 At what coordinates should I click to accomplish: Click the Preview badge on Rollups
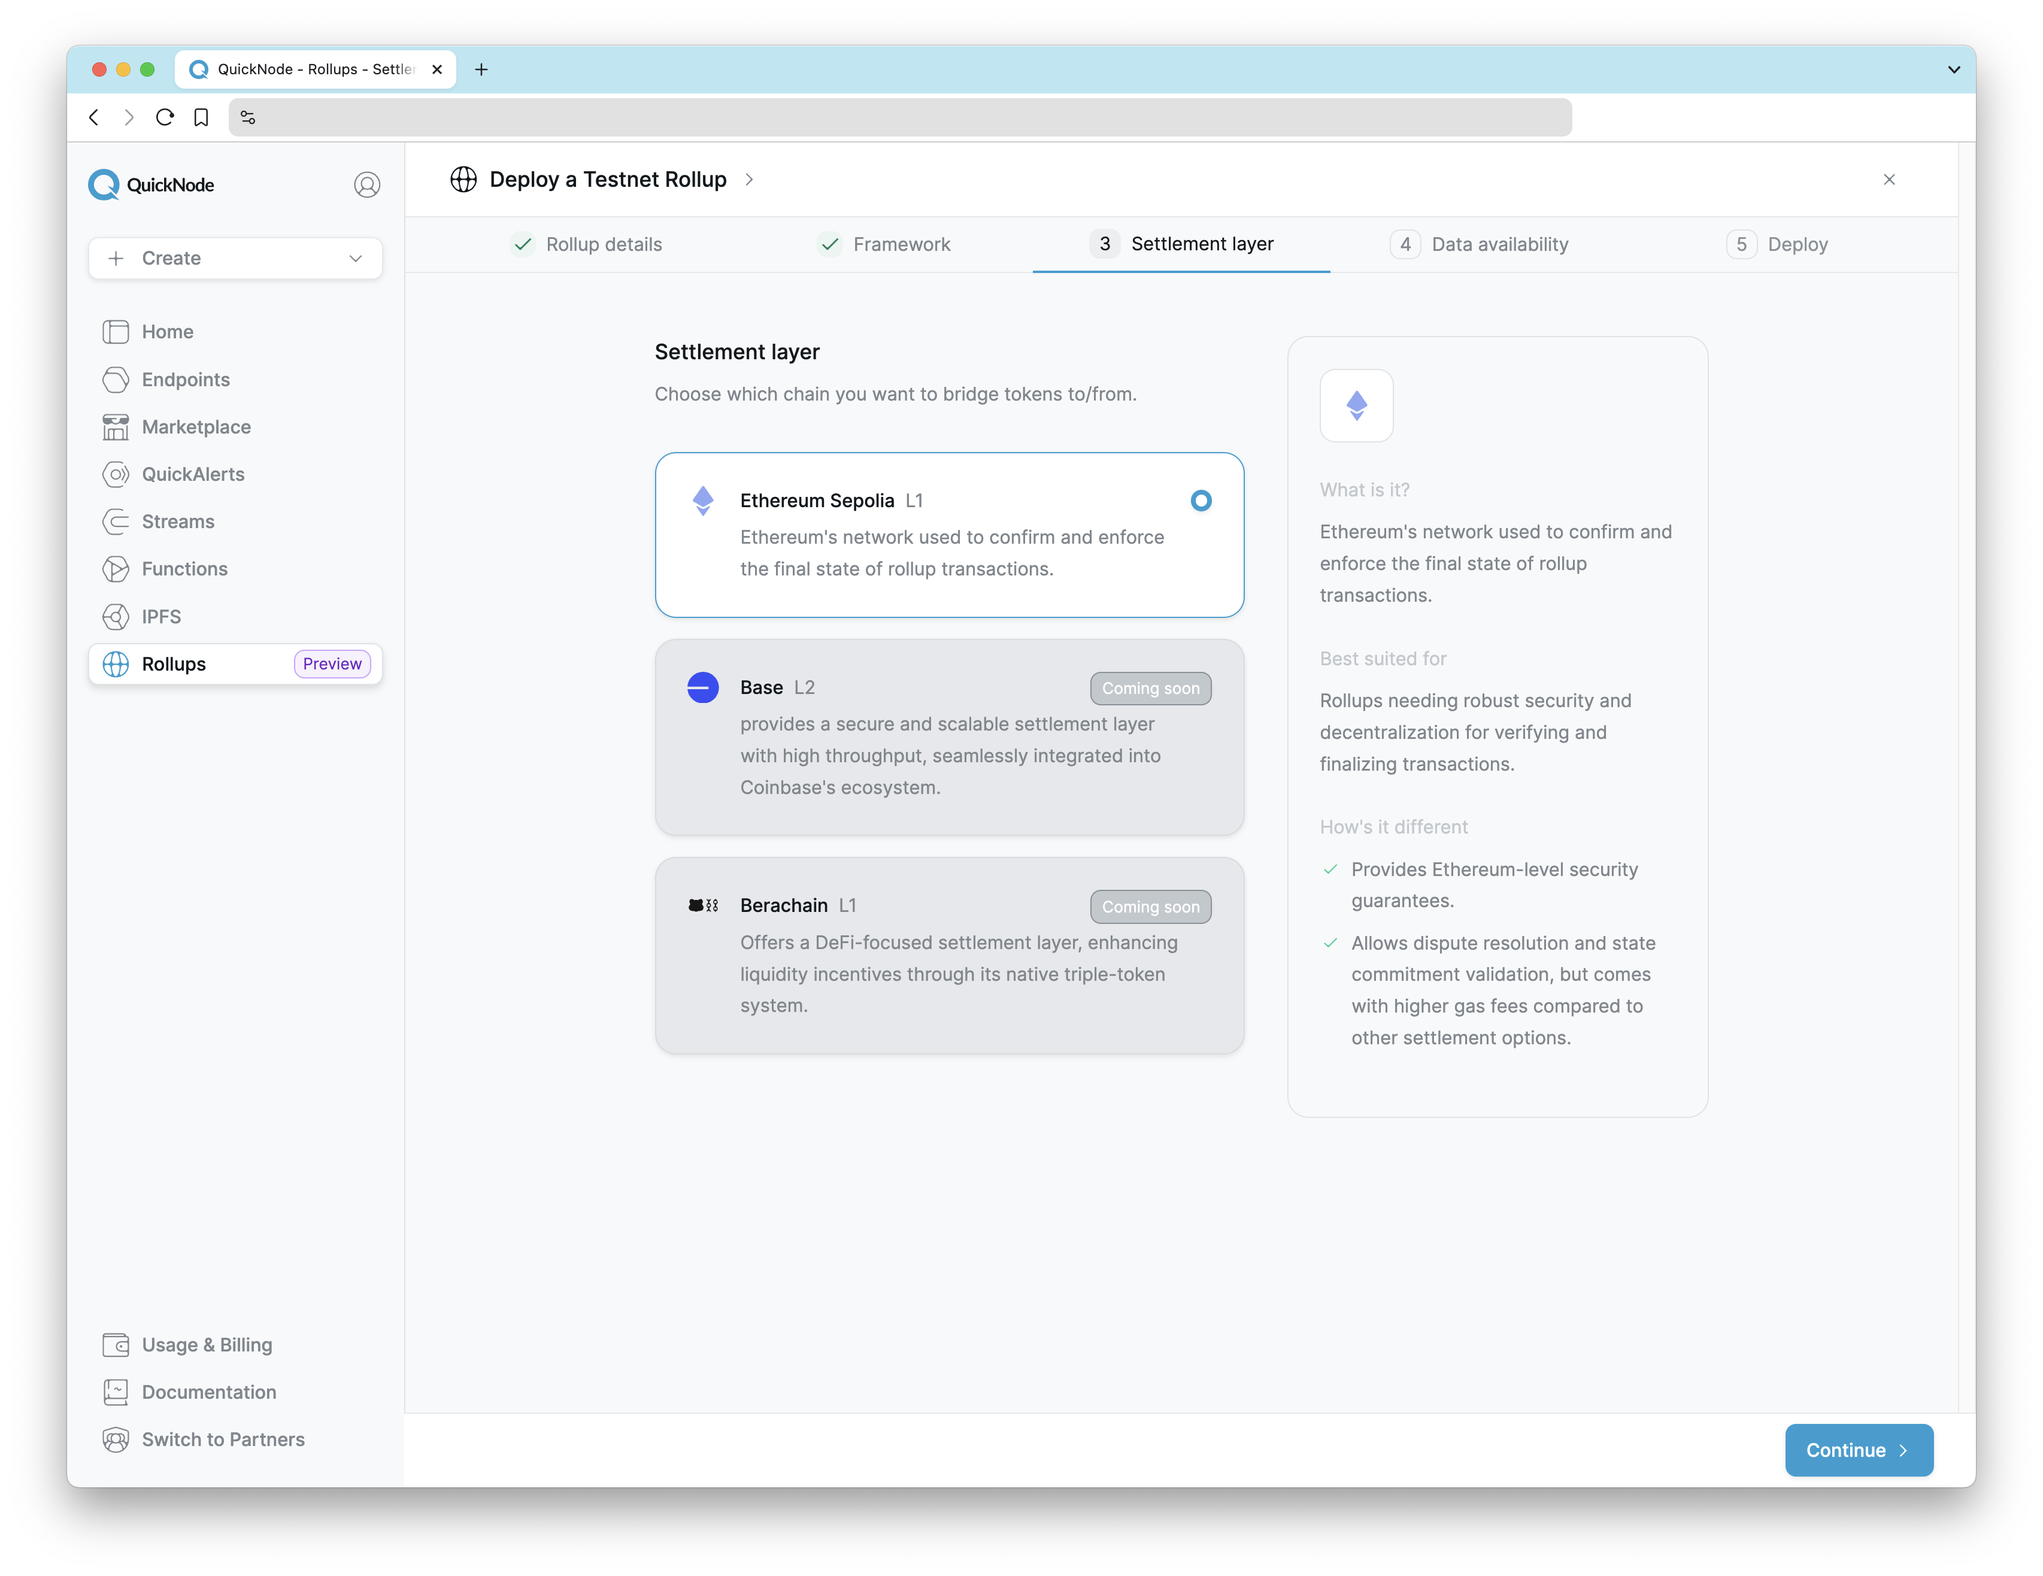click(x=332, y=664)
